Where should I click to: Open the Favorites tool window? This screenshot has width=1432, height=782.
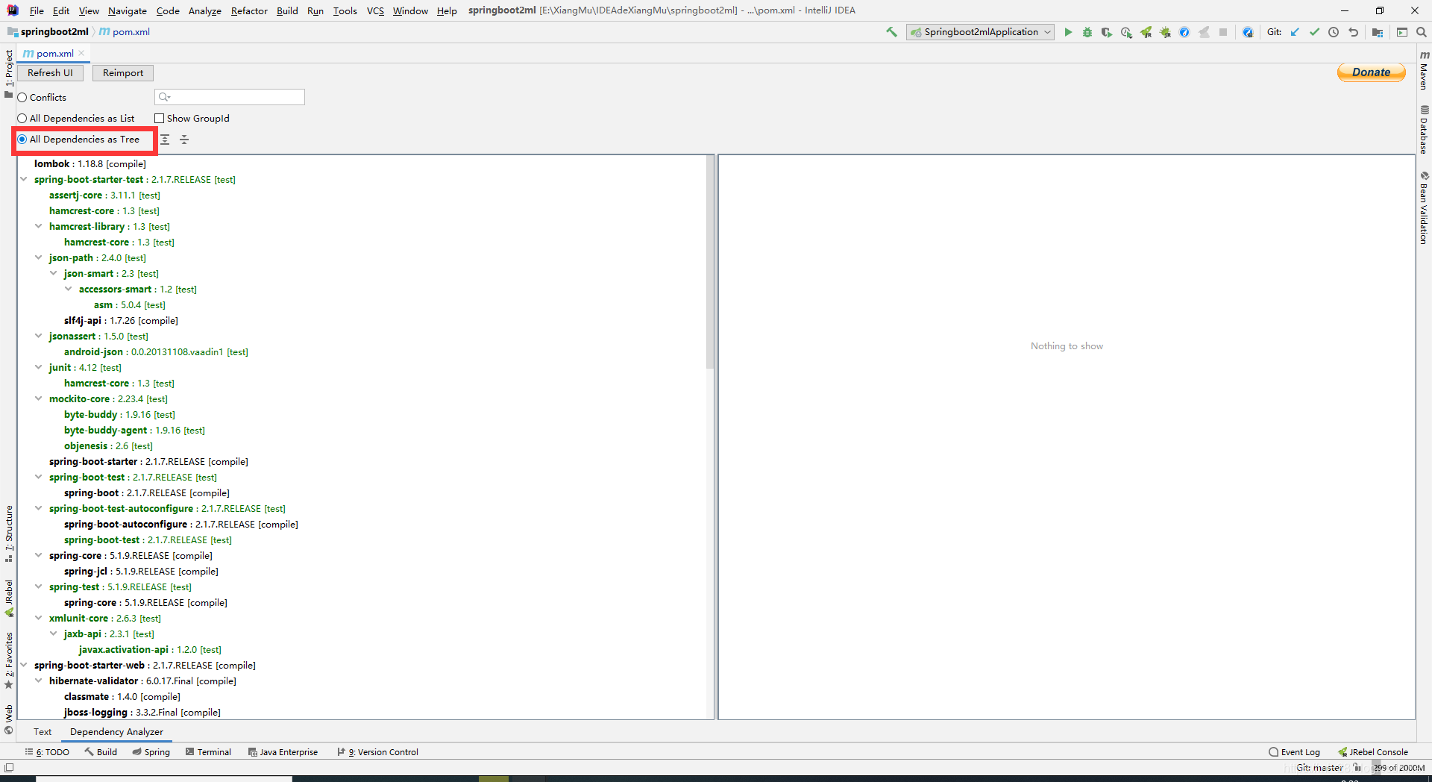coord(9,661)
